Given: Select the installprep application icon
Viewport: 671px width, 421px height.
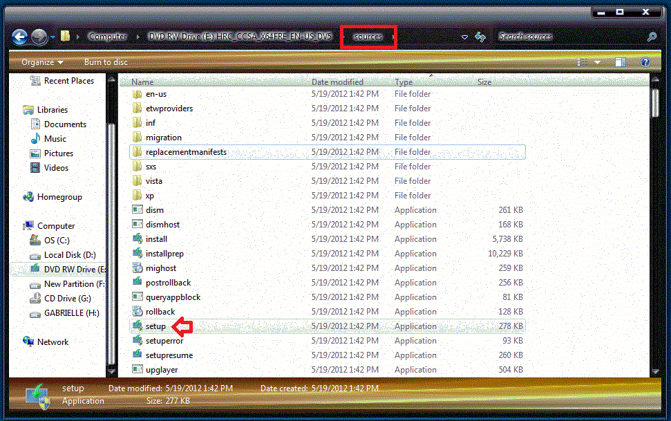Looking at the screenshot, I should pyautogui.click(x=138, y=254).
